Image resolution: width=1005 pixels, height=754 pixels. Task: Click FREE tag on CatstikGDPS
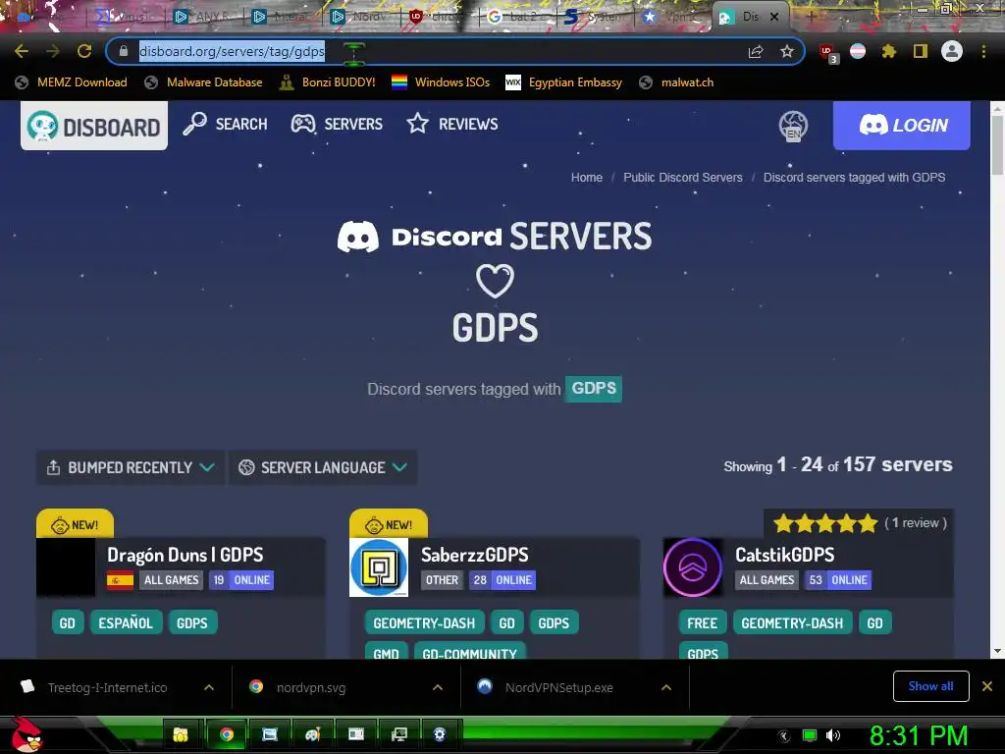(x=703, y=622)
